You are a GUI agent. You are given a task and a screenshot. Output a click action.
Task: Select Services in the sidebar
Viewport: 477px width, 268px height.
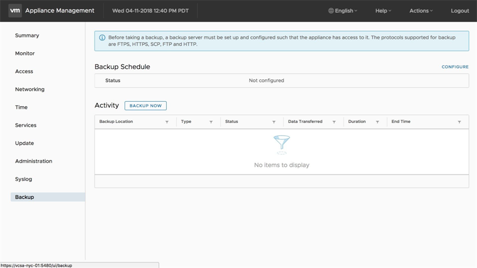coord(26,126)
